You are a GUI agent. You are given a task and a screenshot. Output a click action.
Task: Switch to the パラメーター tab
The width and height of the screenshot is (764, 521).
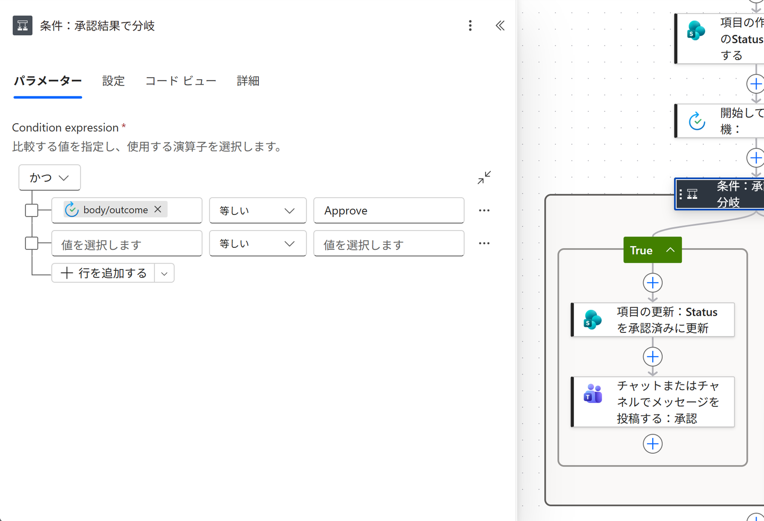pos(48,81)
